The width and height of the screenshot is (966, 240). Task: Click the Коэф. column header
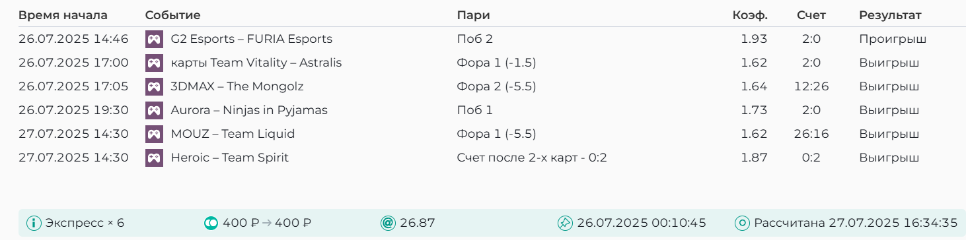click(750, 15)
